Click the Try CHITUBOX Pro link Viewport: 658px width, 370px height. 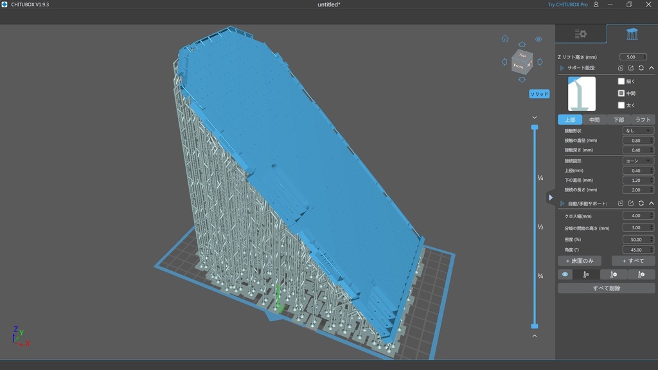[568, 4]
